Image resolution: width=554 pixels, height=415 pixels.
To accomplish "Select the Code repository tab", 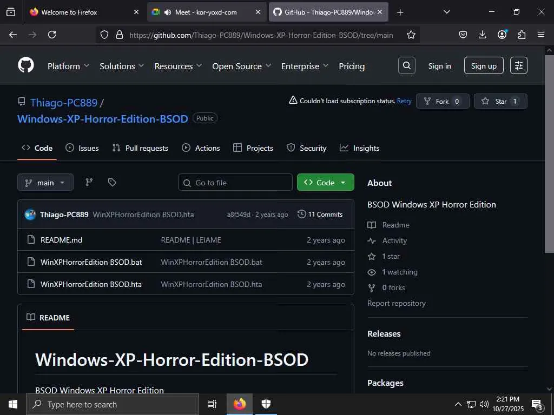I will [x=37, y=148].
